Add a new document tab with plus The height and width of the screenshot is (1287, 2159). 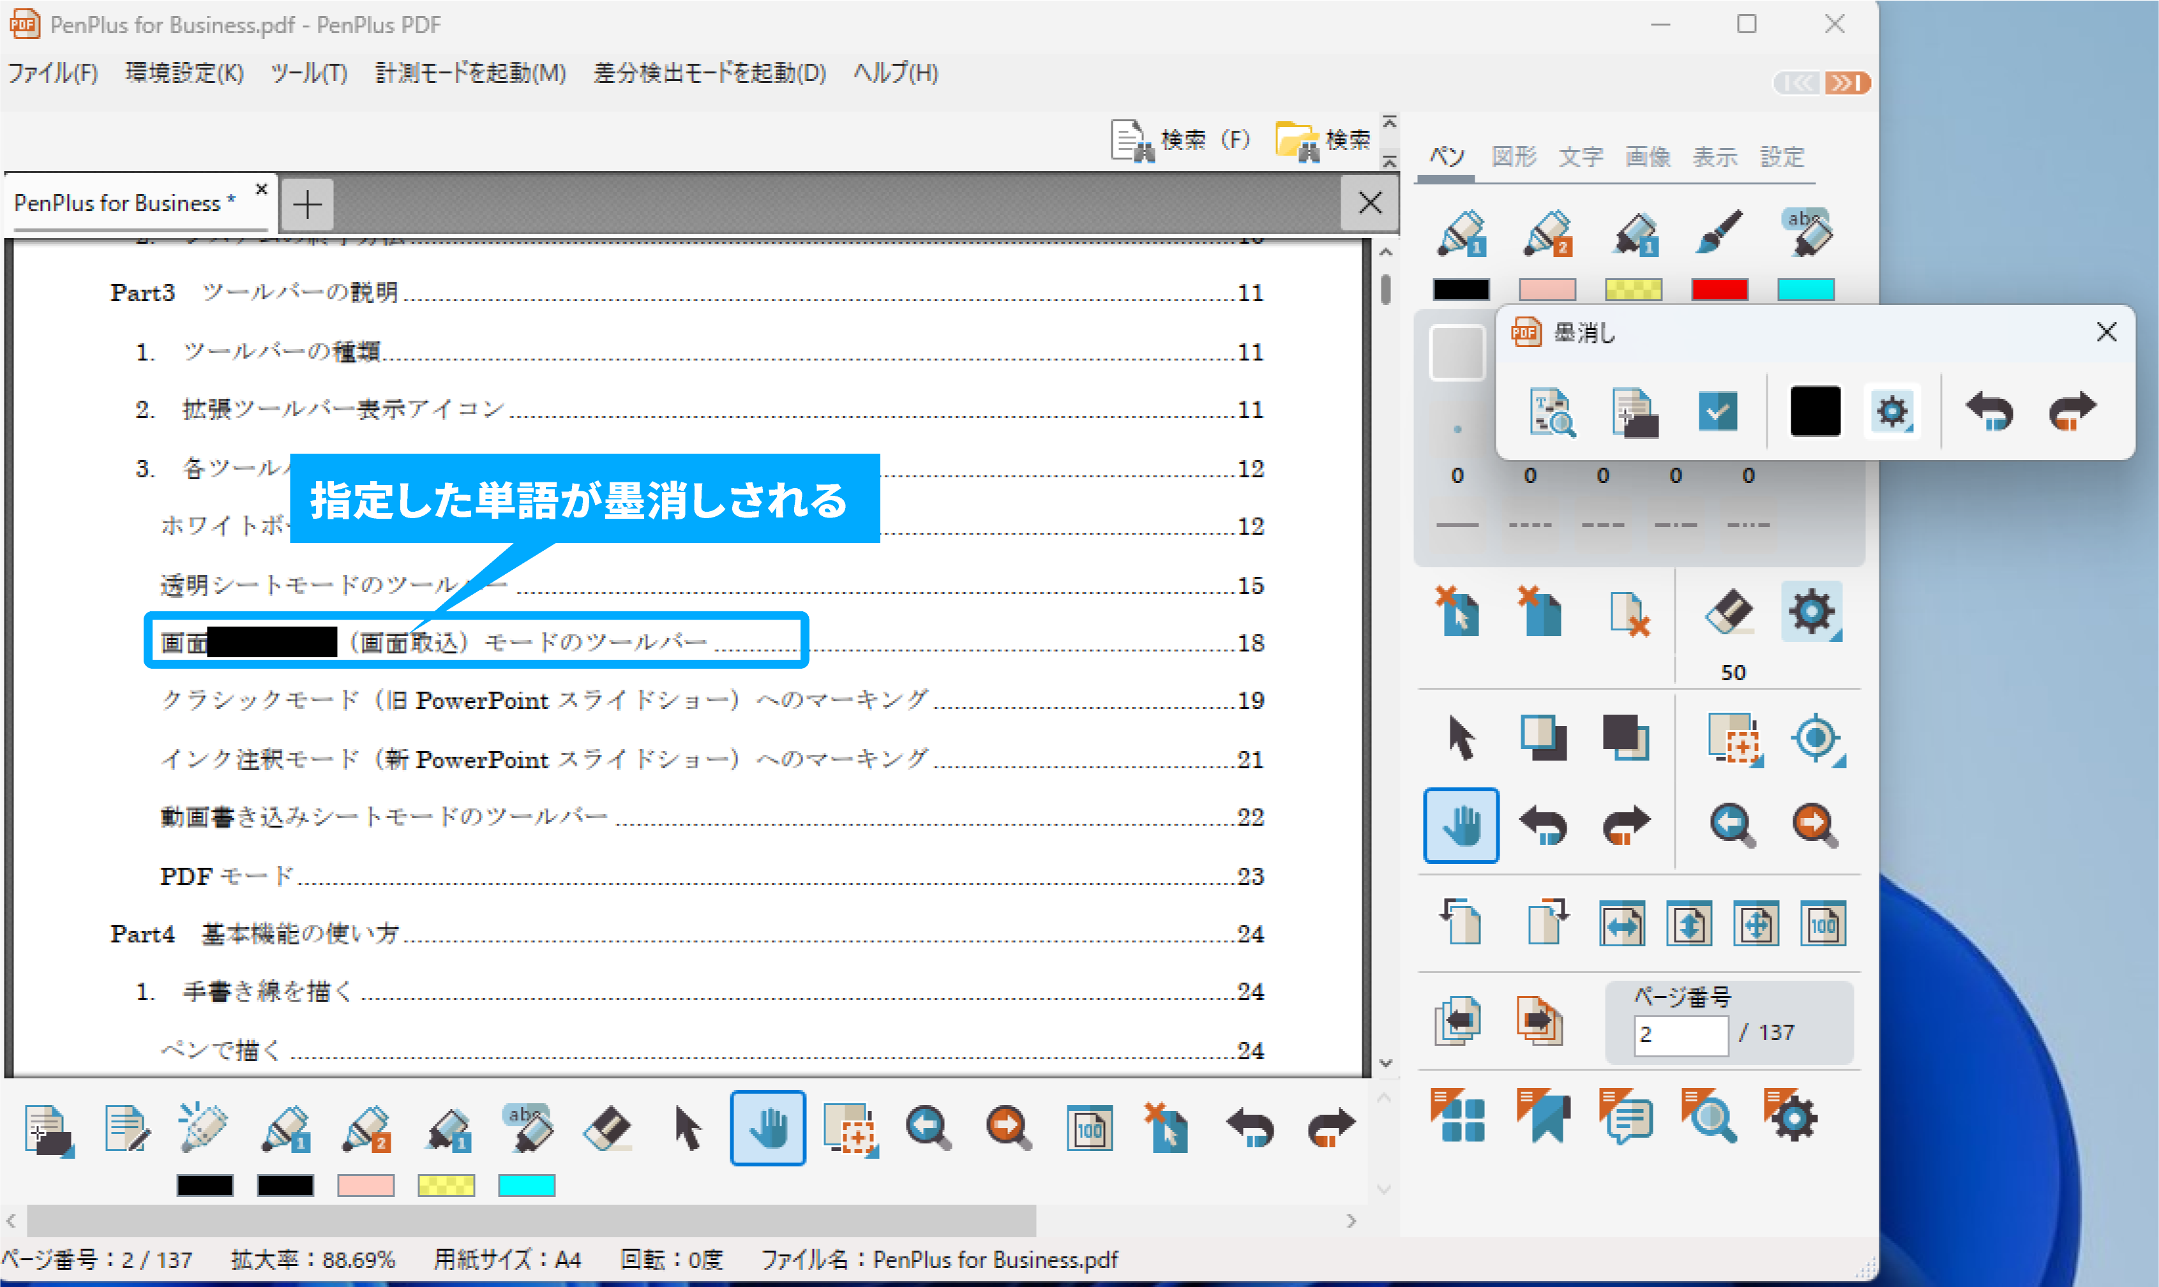pyautogui.click(x=307, y=205)
